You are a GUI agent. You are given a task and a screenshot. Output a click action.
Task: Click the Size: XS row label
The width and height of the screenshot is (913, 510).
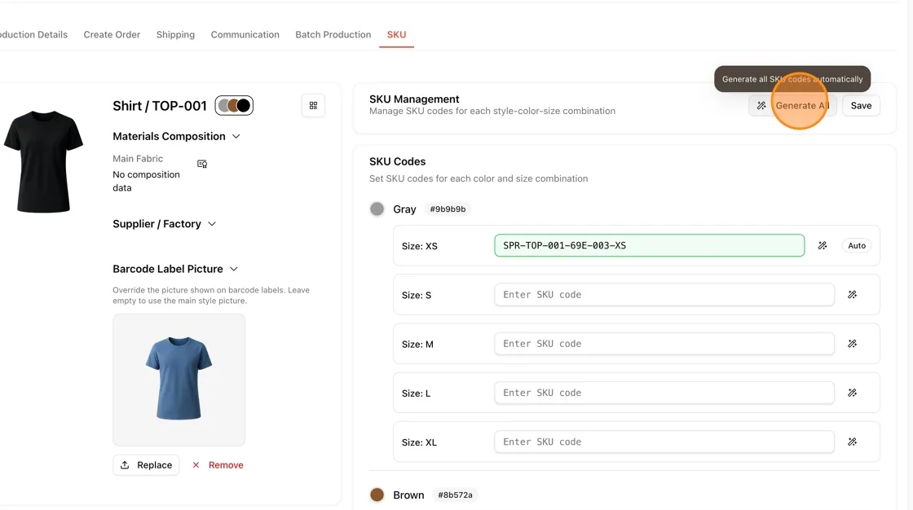[419, 246]
